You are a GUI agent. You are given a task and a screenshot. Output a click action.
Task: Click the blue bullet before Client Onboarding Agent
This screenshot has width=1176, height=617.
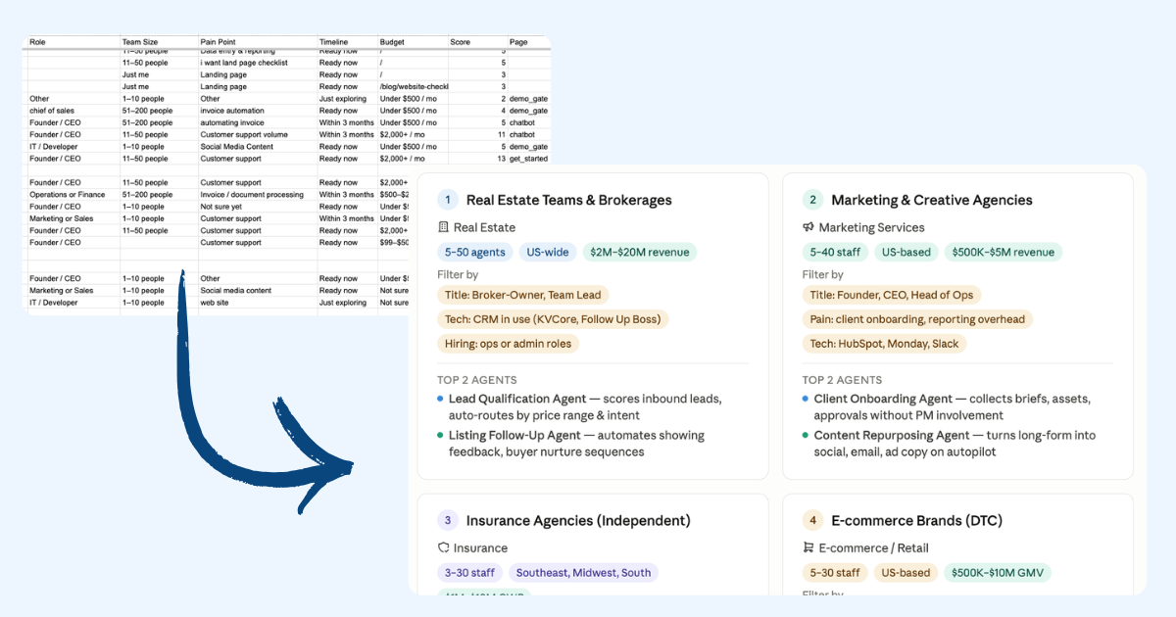[806, 399]
